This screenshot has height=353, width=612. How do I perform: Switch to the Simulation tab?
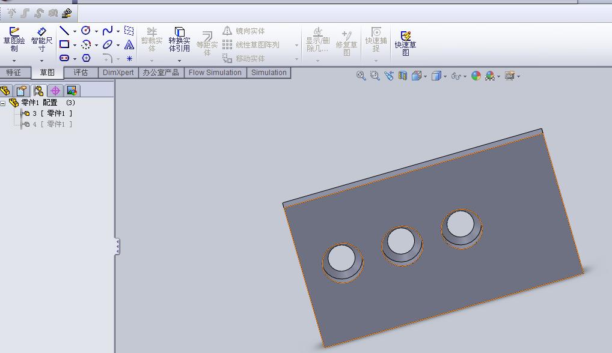tap(269, 73)
